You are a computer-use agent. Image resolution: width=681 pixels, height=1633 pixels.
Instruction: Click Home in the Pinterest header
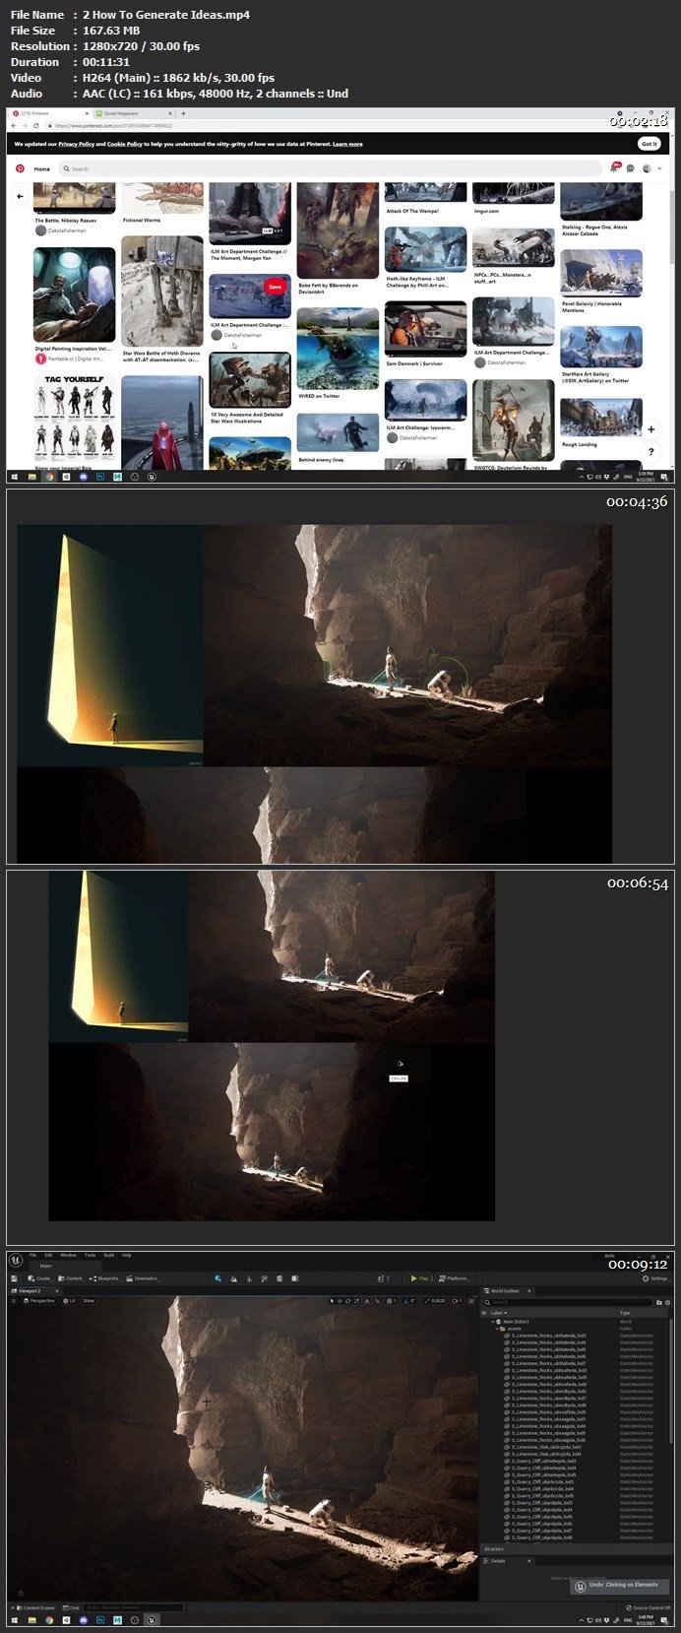pyautogui.click(x=42, y=168)
